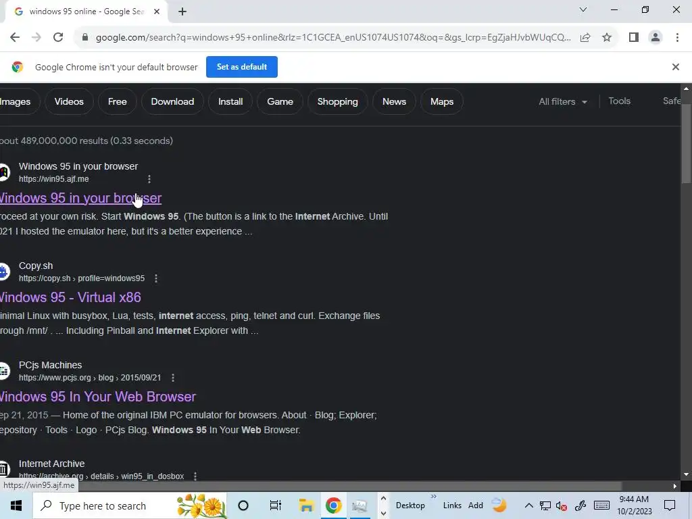Click the address bar URL field
This screenshot has height=519, width=692.
[x=333, y=38]
